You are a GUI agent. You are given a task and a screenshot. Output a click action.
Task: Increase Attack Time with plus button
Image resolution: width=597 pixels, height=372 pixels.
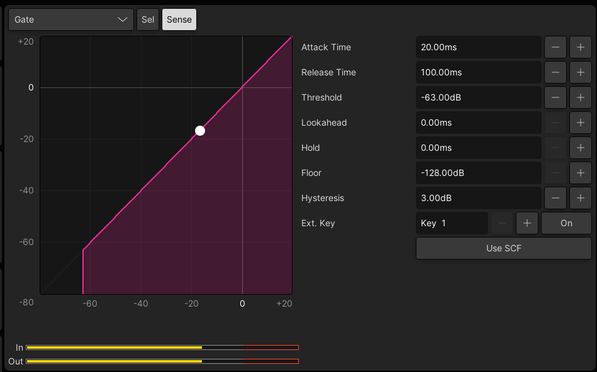580,47
